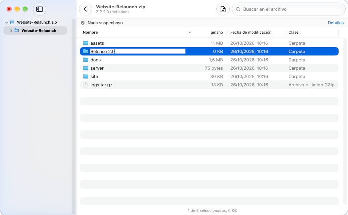Screen dimensions: 348x215
Task: Click the folder icon of the renamed row
Action: 86,52
